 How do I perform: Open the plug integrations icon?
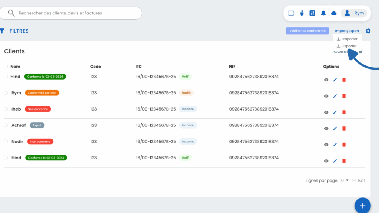point(302,13)
